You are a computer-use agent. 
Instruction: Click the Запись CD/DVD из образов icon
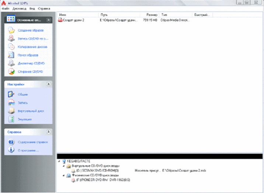pyautogui.click(x=11, y=38)
